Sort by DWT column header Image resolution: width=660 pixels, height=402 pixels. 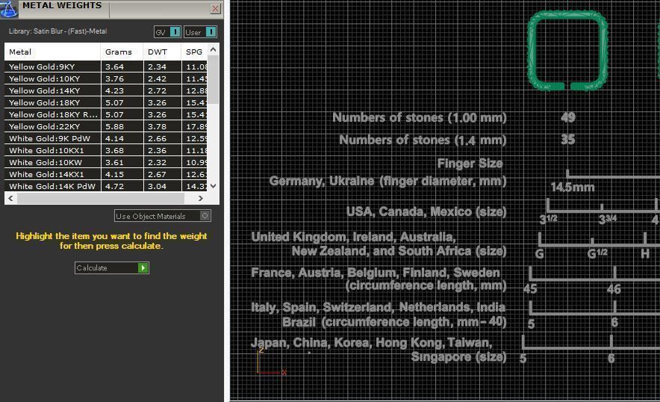click(162, 52)
